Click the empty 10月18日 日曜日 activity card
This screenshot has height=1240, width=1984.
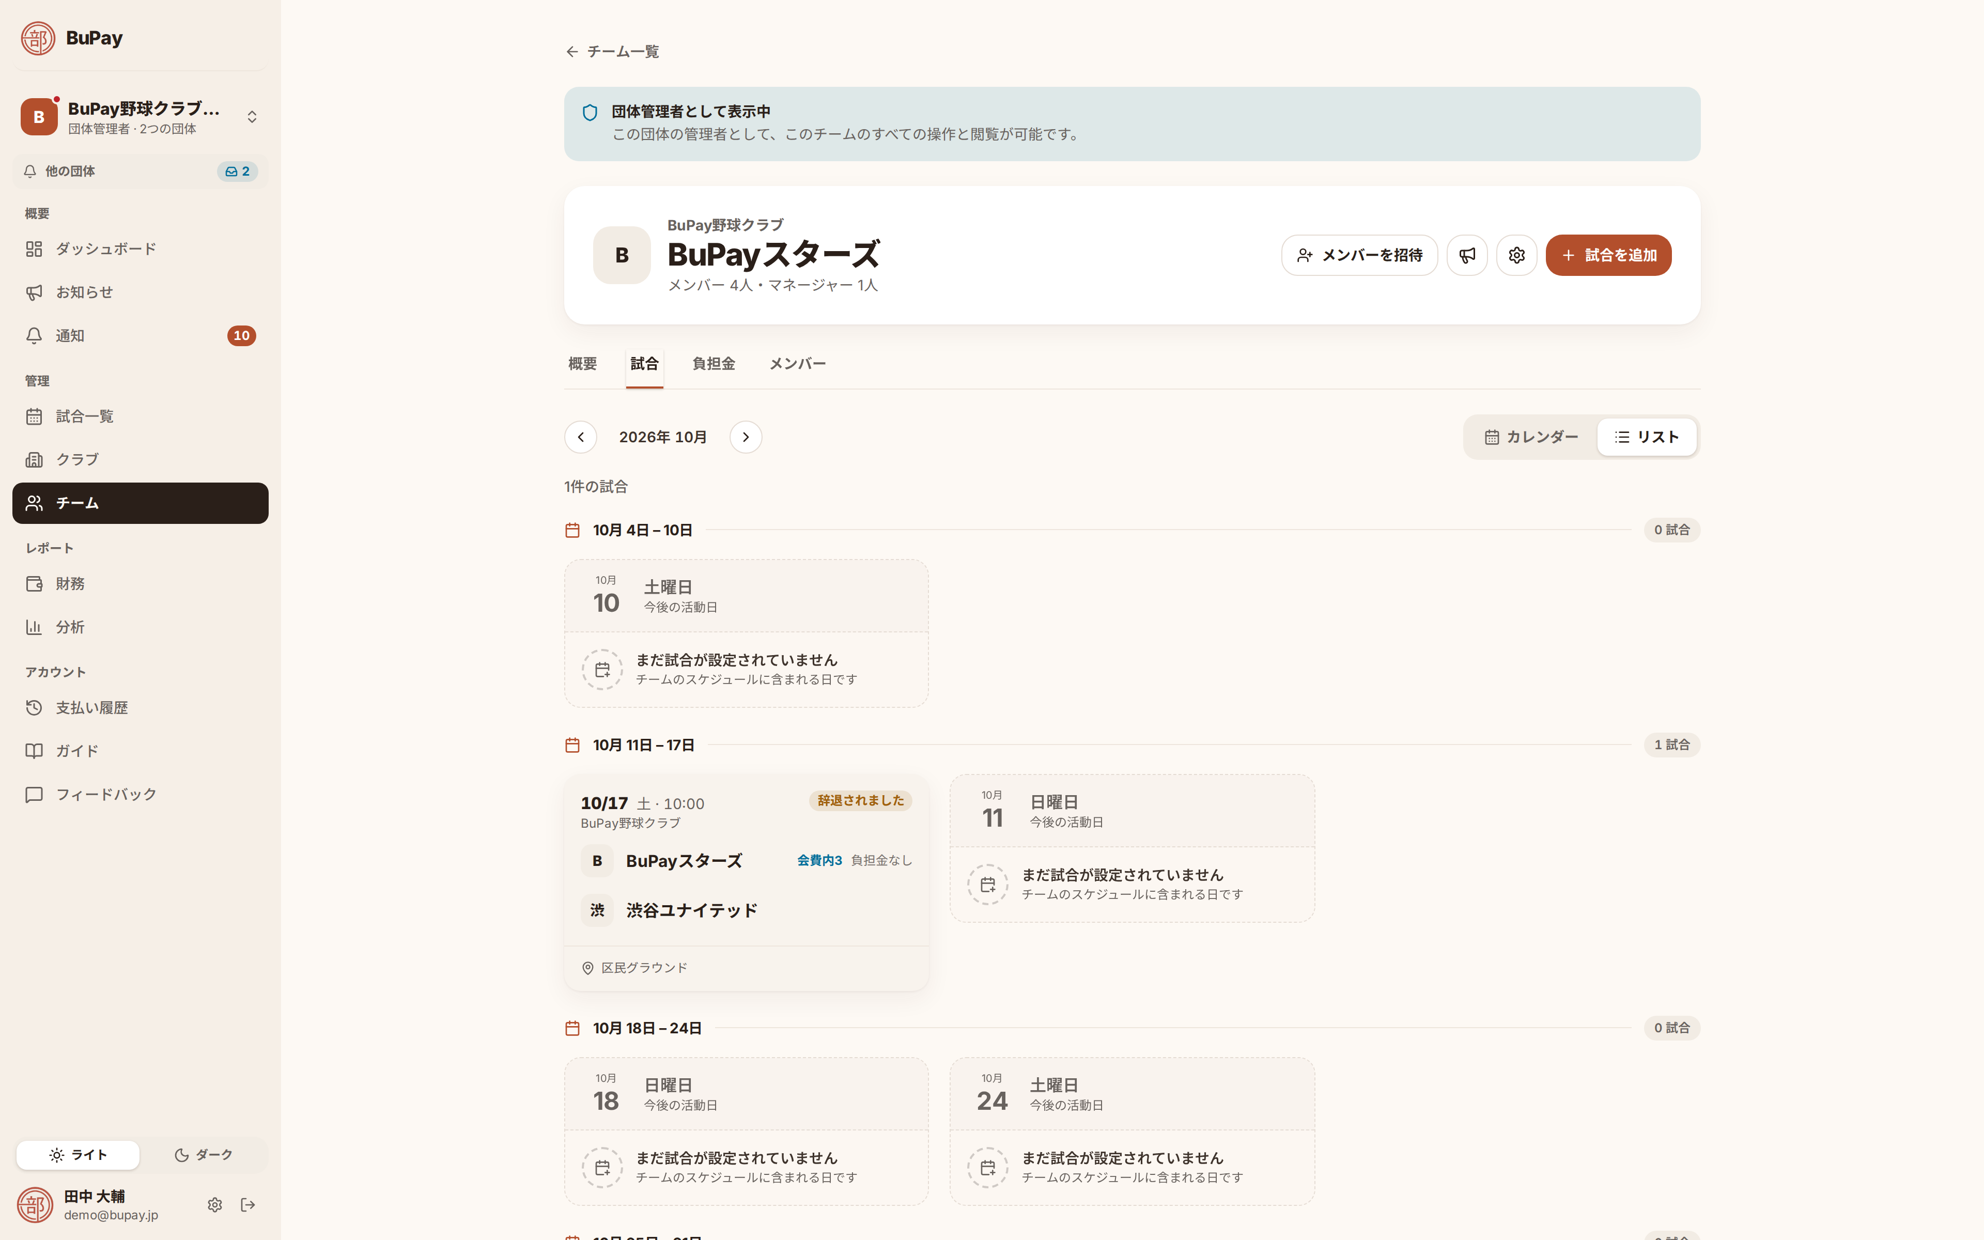pyautogui.click(x=746, y=1131)
